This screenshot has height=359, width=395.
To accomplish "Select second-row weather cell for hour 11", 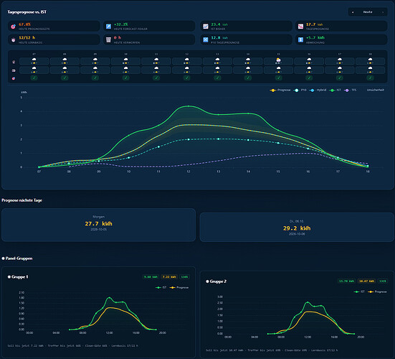I will point(156,70).
